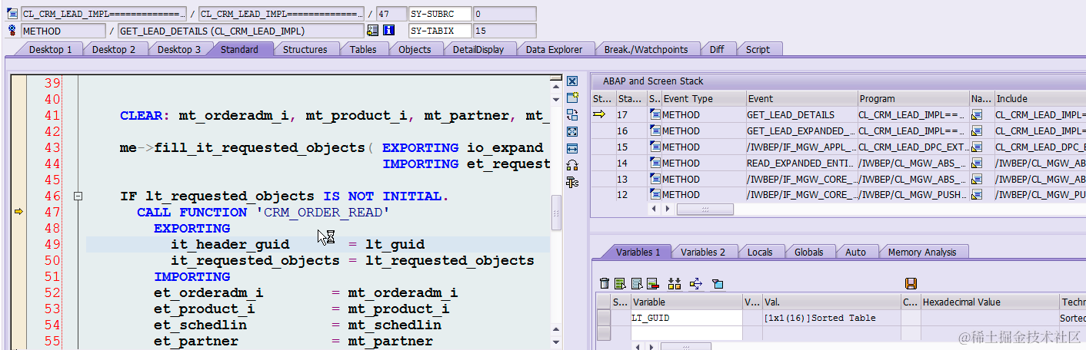Open the Objects tab
The height and width of the screenshot is (350, 1086).
[x=415, y=49]
